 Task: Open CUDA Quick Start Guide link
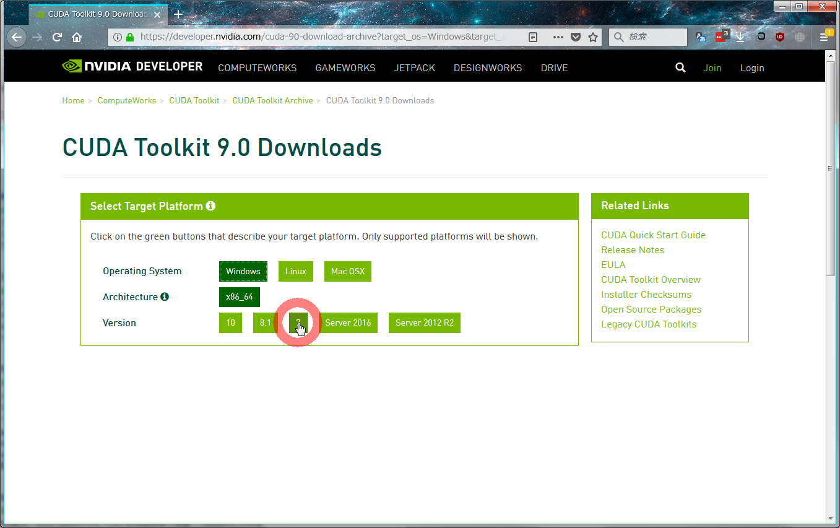653,235
